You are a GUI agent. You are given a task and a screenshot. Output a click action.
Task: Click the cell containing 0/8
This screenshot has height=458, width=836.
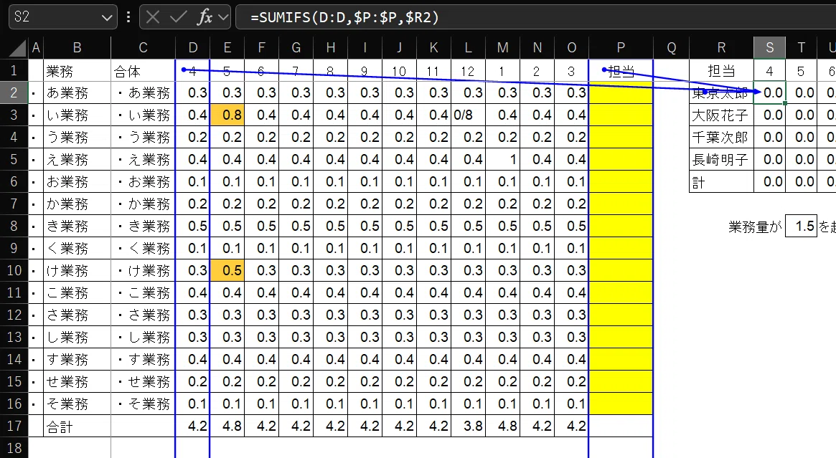[x=468, y=115]
